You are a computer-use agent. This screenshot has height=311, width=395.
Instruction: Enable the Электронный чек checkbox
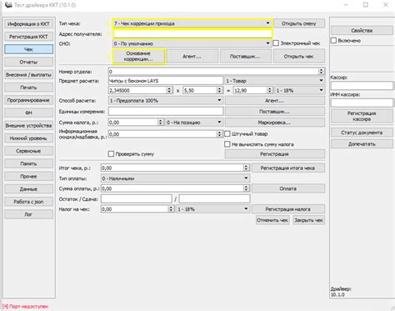pyautogui.click(x=276, y=43)
